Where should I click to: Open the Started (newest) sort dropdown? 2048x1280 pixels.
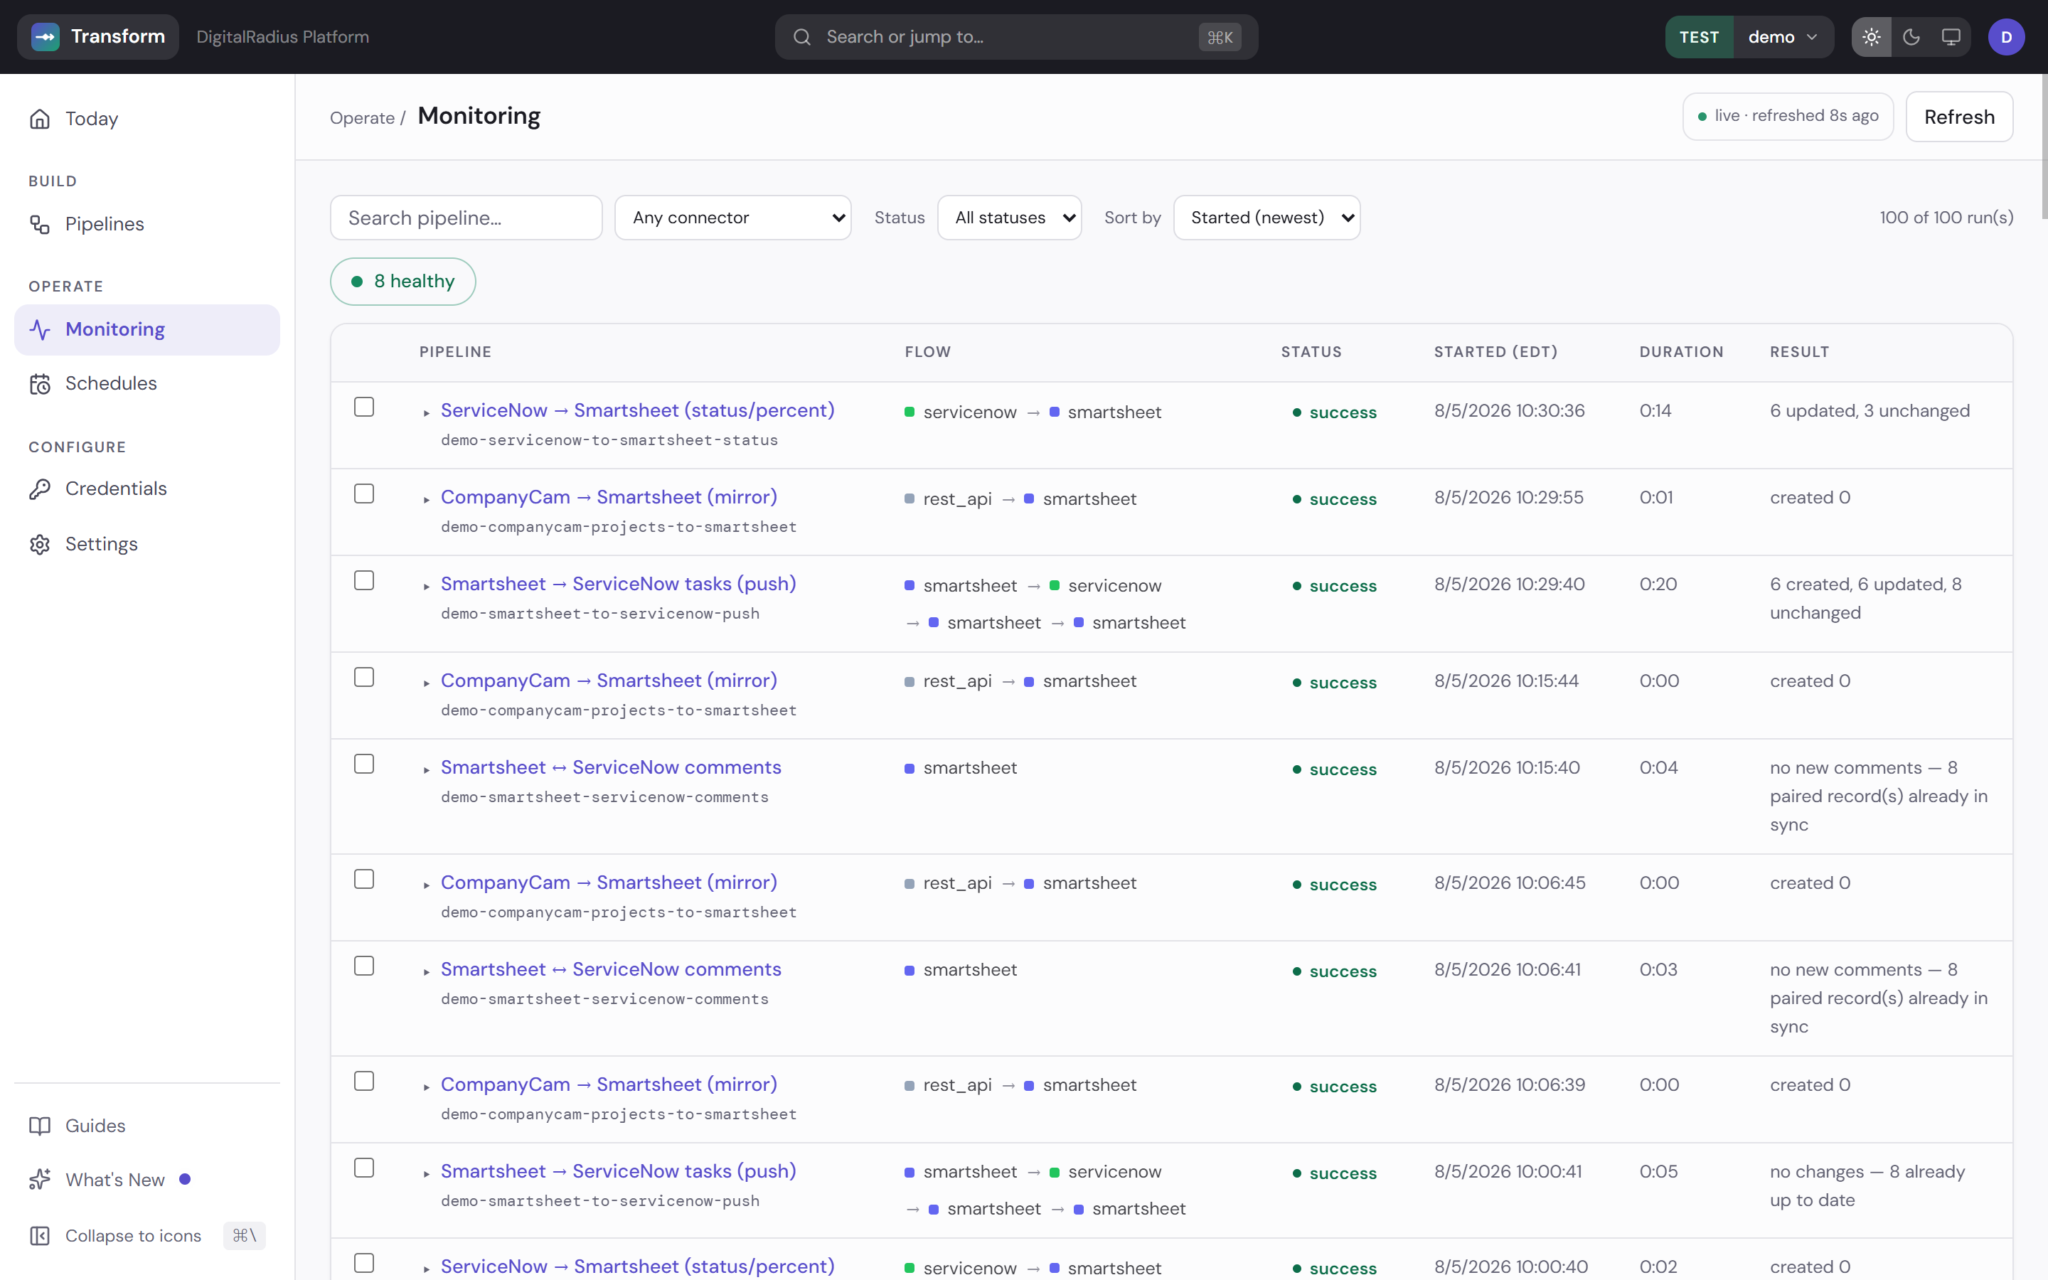pyautogui.click(x=1266, y=218)
